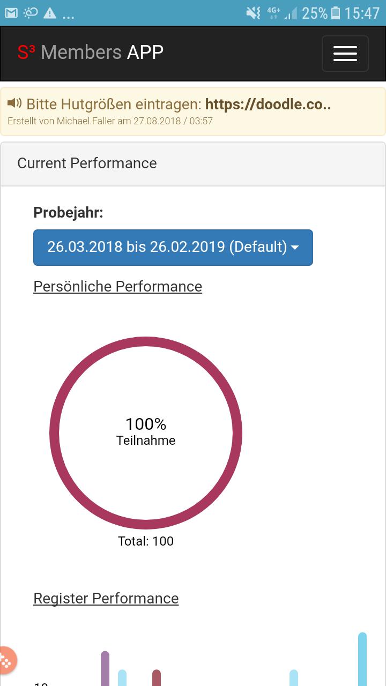
Task: Tap the warning triangle status icon
Action: pyautogui.click(x=50, y=13)
